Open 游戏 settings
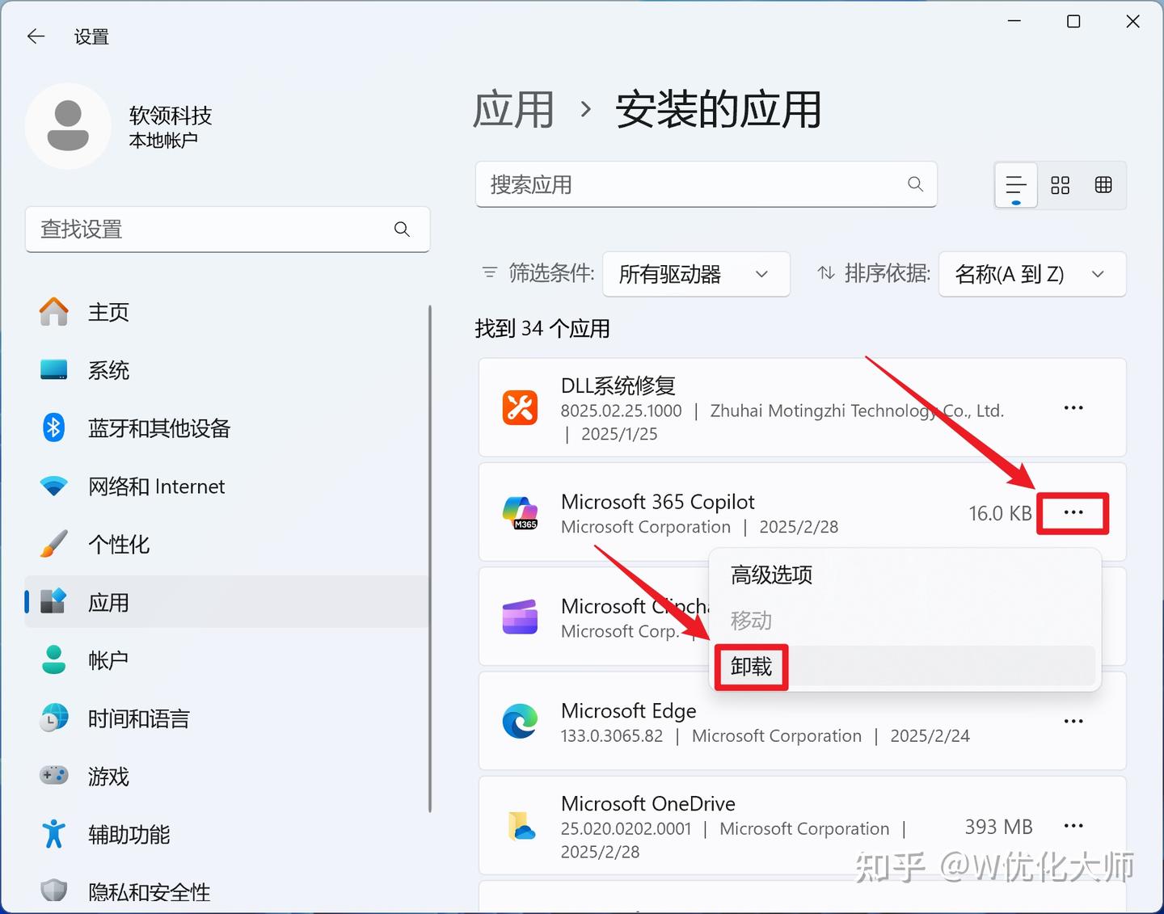1164x914 pixels. (226, 777)
